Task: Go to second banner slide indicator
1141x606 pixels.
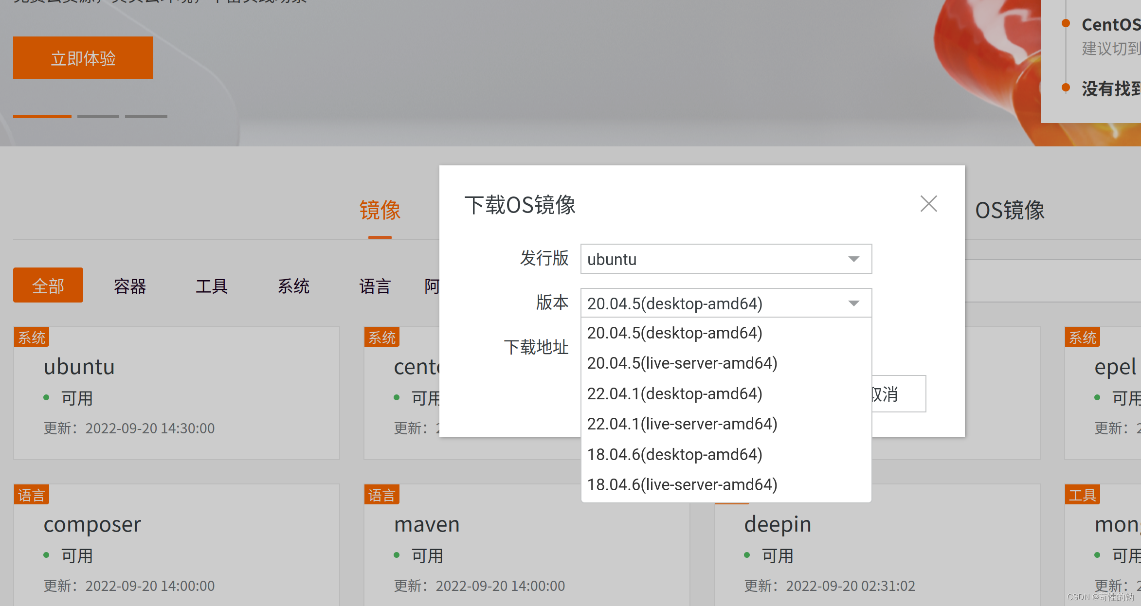Action: (98, 116)
